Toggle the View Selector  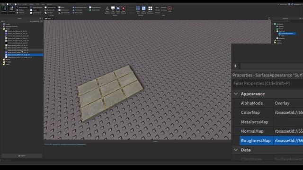pos(107,10)
